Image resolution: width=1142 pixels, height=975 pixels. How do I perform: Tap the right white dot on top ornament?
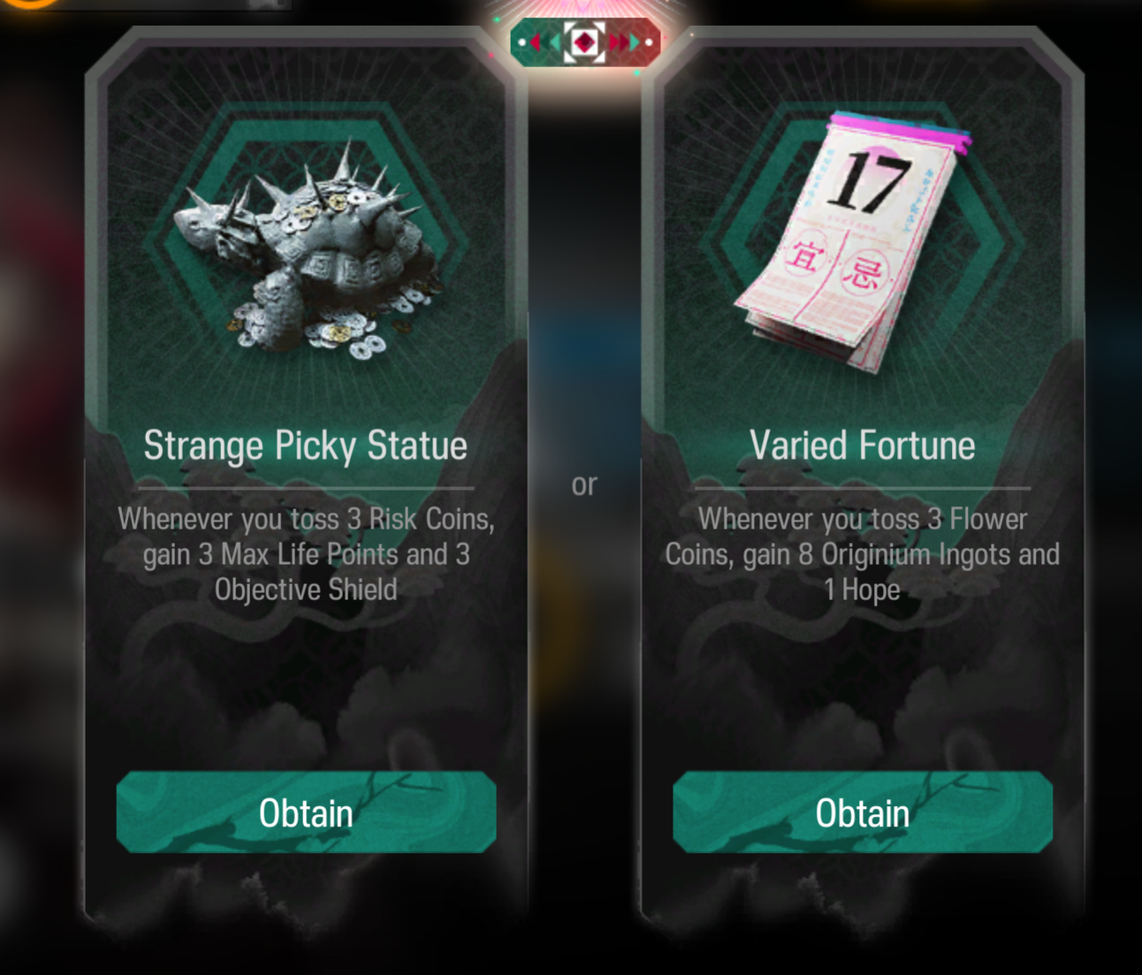click(x=648, y=42)
